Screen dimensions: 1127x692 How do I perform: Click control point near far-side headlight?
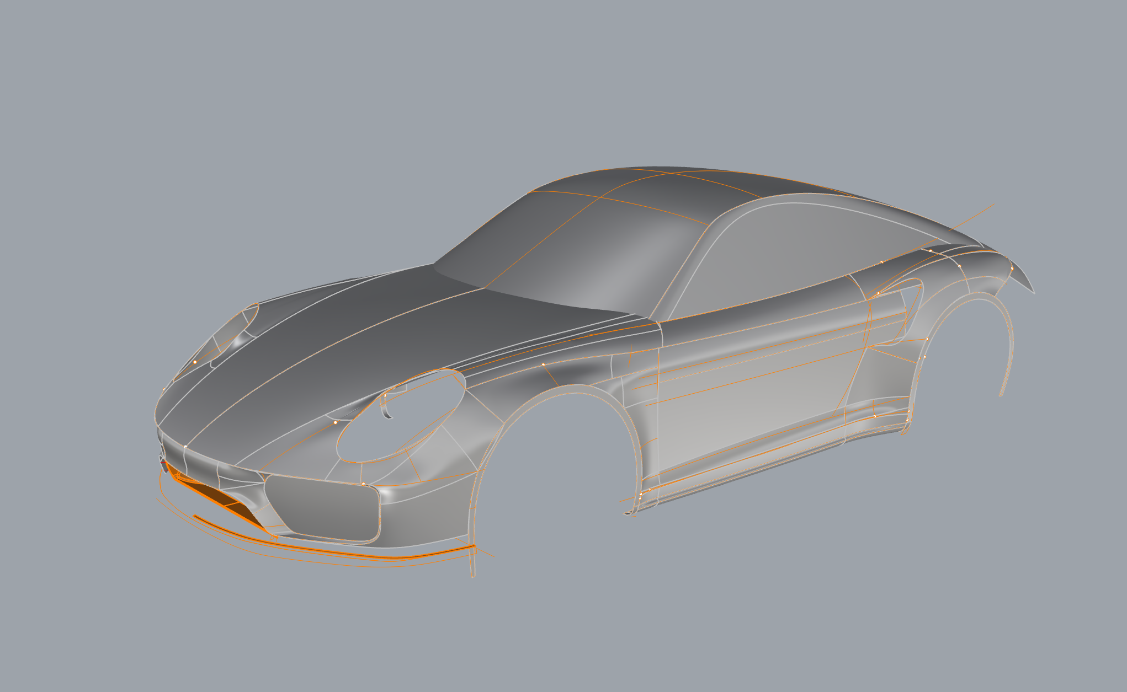pos(195,362)
